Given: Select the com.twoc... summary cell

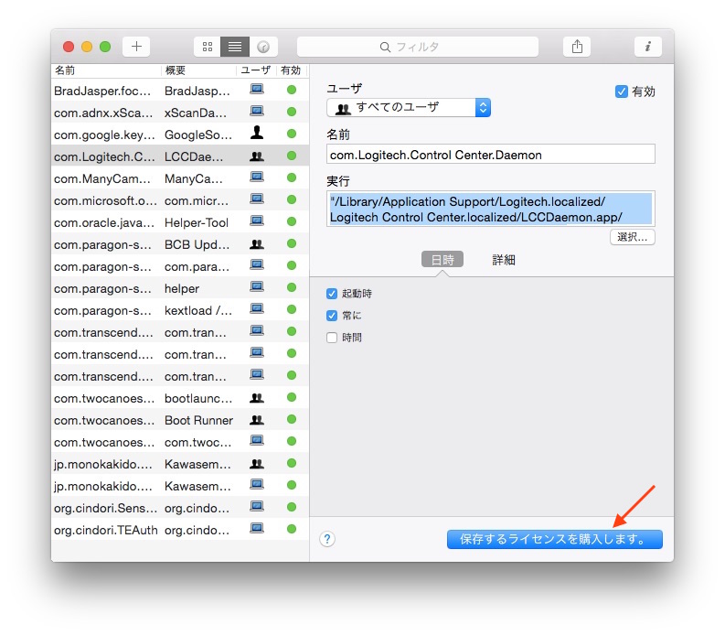Looking at the screenshot, I should [x=197, y=443].
